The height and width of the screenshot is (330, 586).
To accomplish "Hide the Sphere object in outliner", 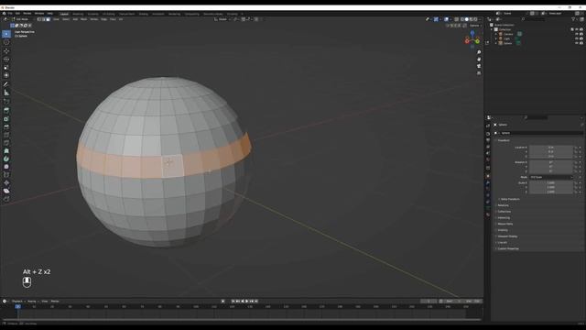I will pos(577,43).
